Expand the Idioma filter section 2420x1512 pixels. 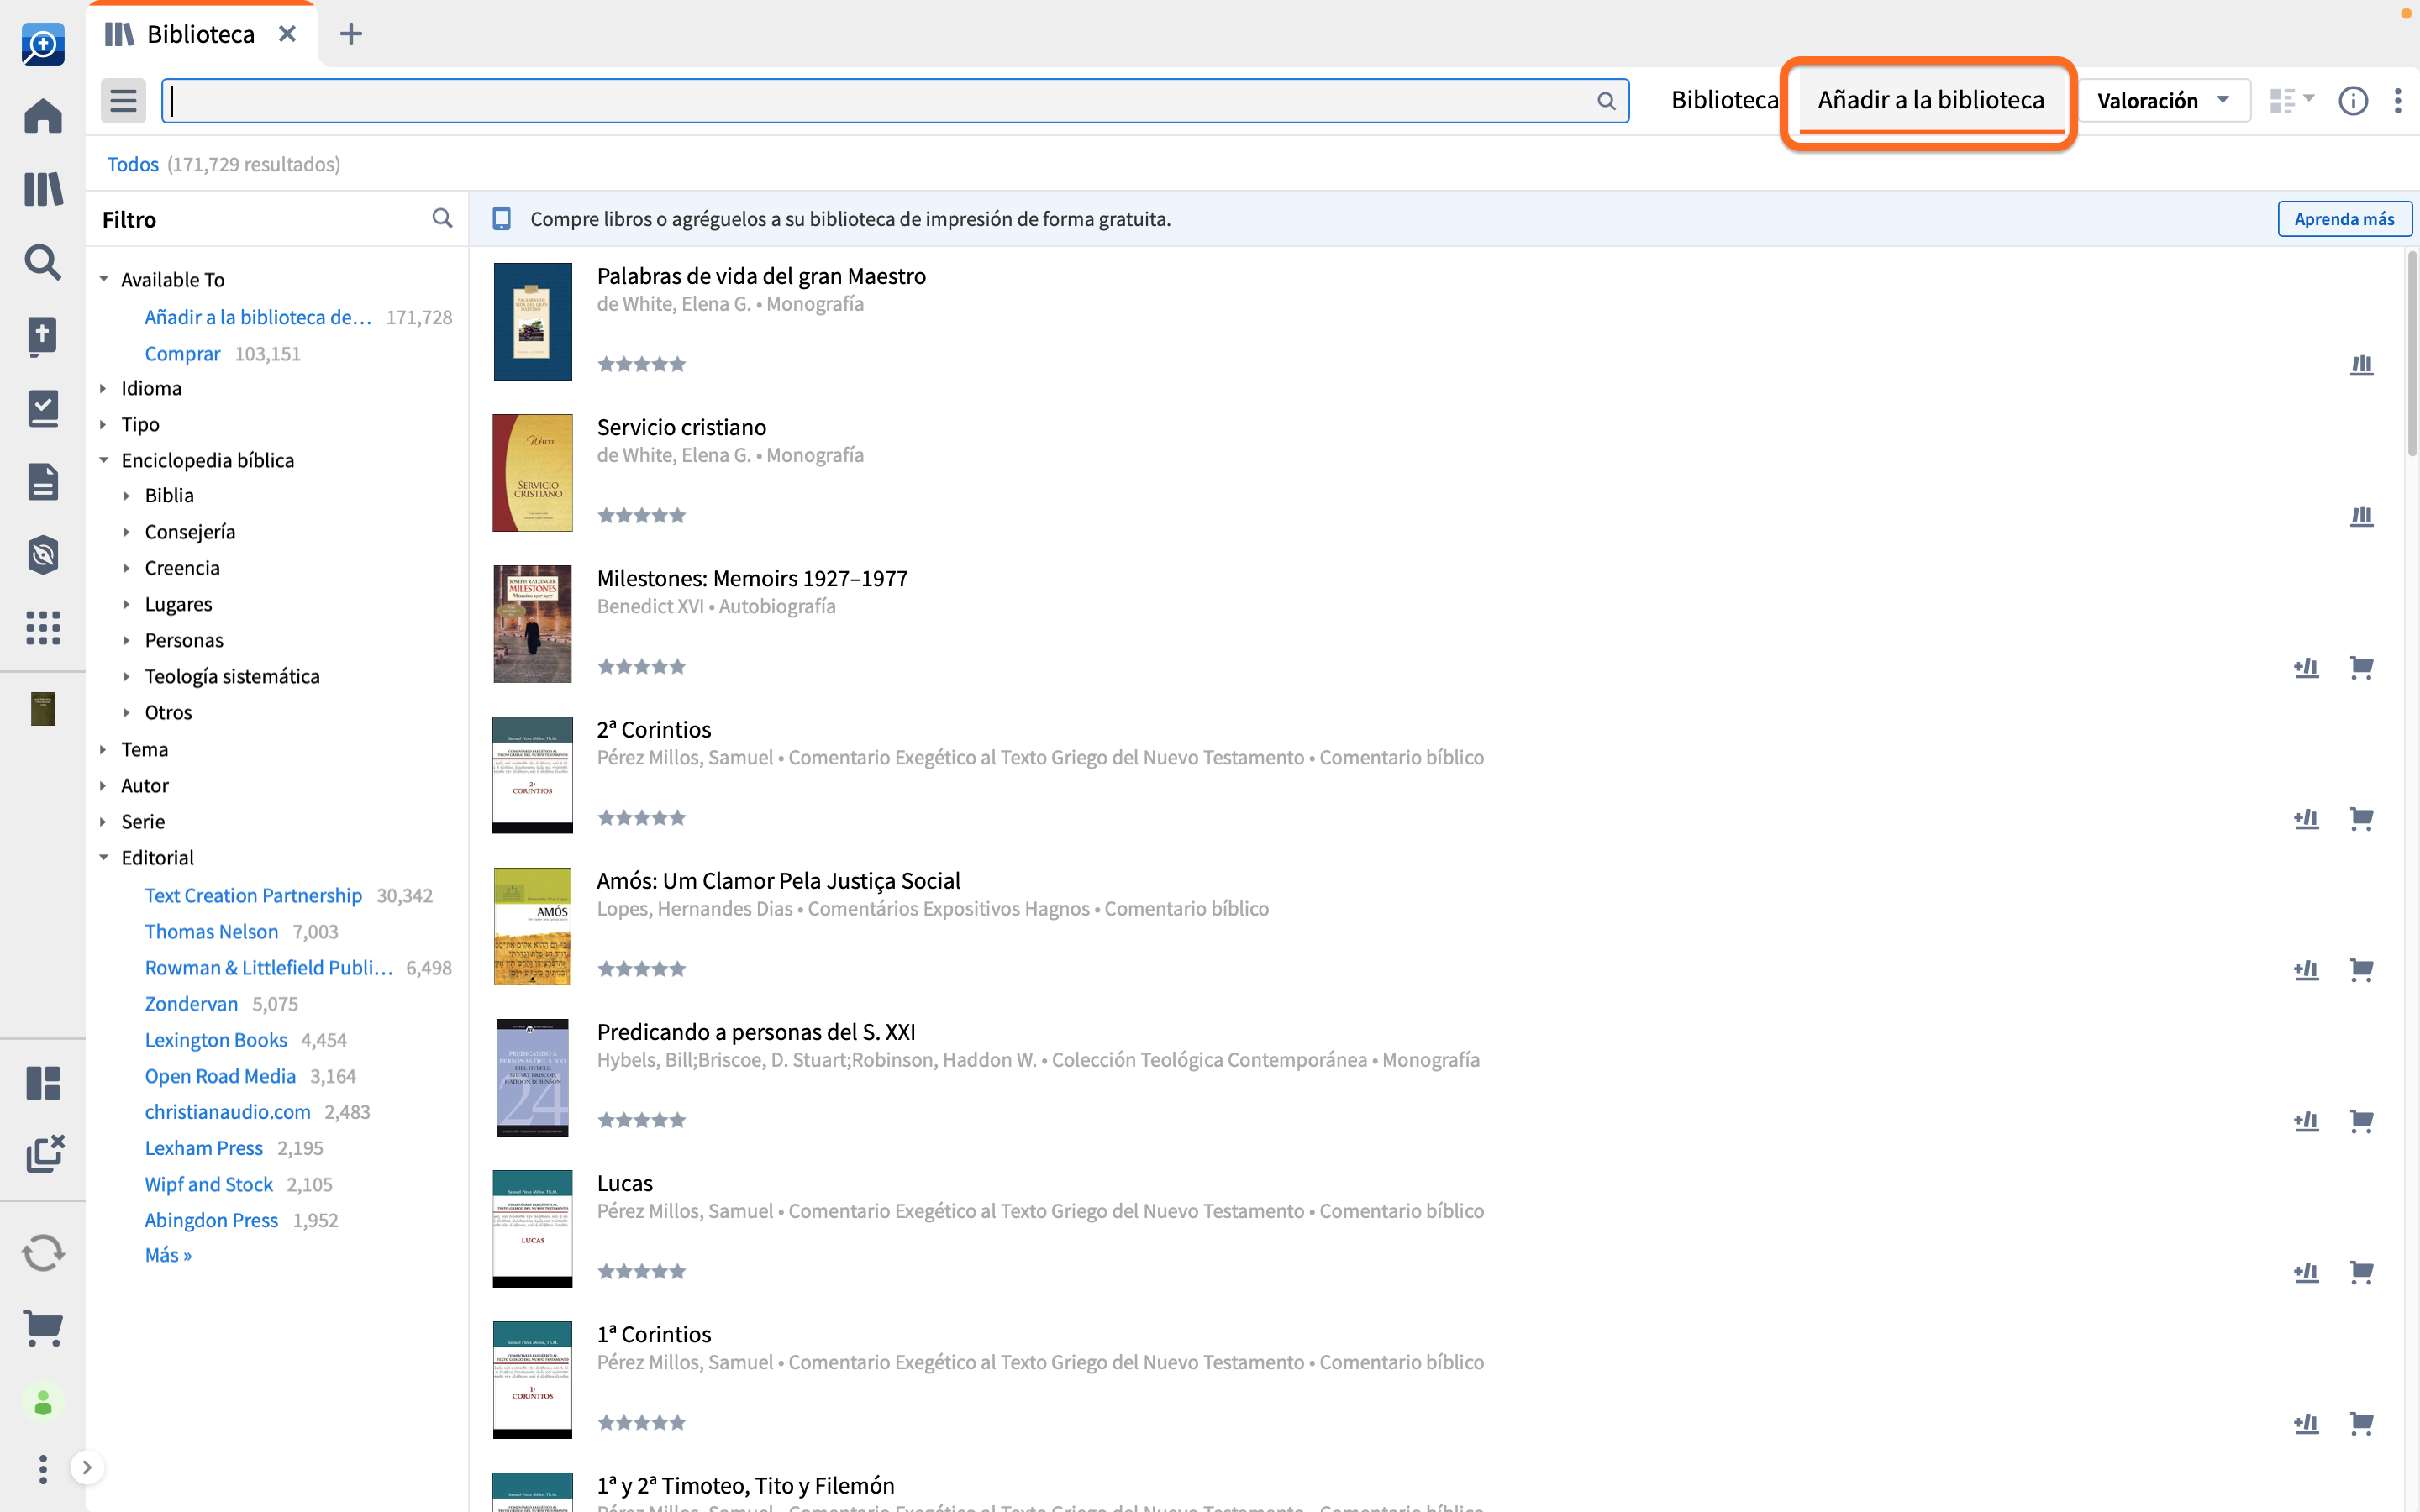(104, 388)
